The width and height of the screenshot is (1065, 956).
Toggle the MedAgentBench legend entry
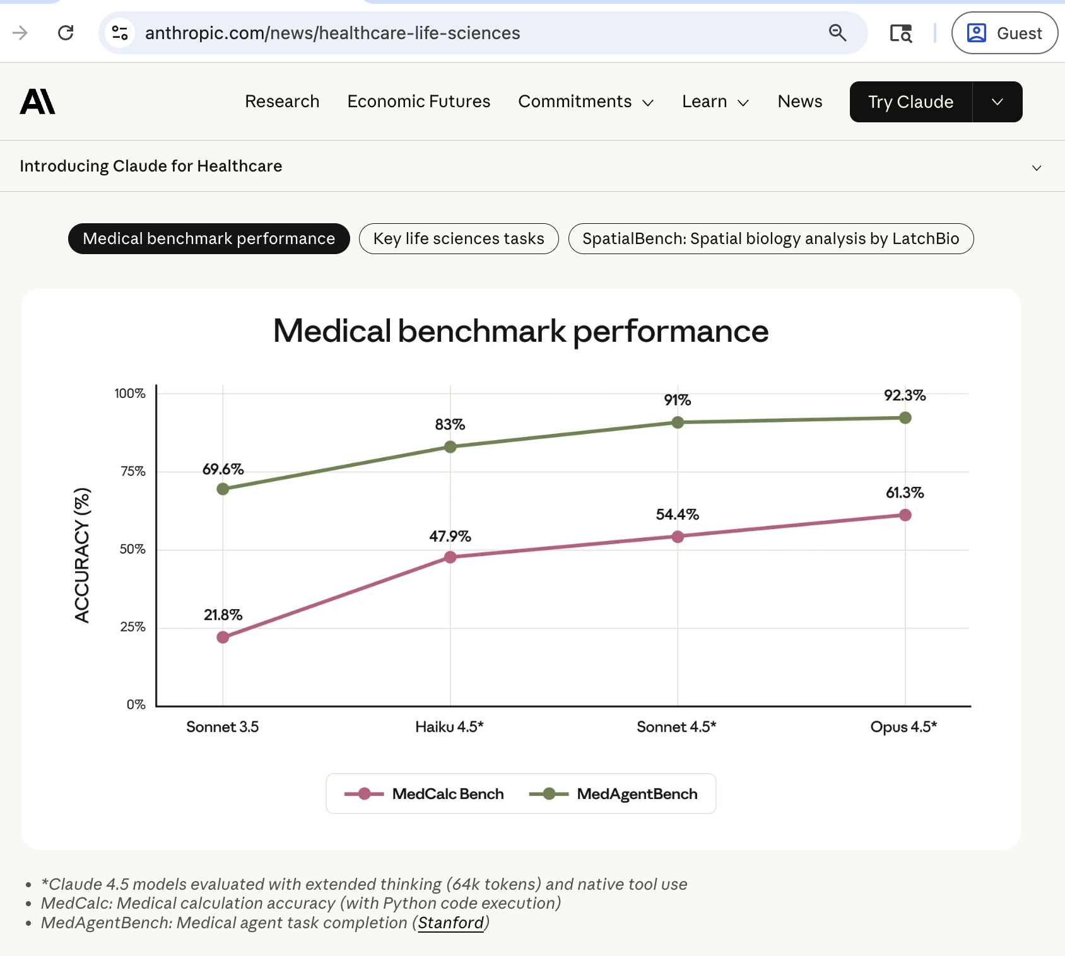613,794
